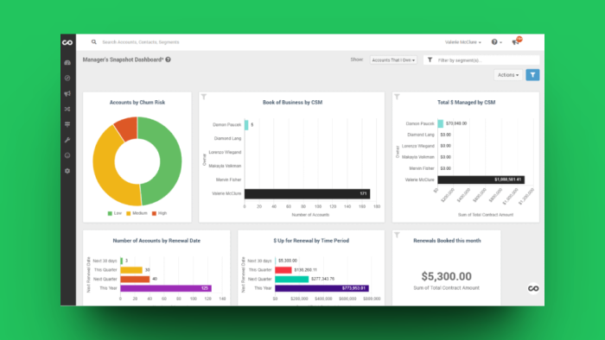Viewport: 605px width, 340px height.
Task: Open the Actions dropdown
Action: (x=508, y=75)
